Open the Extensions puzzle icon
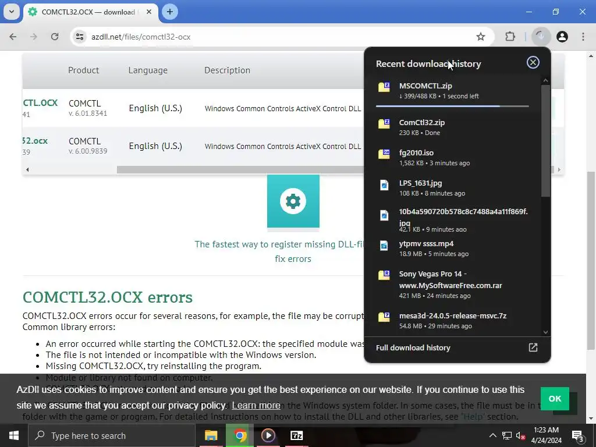This screenshot has width=596, height=447. [x=510, y=37]
